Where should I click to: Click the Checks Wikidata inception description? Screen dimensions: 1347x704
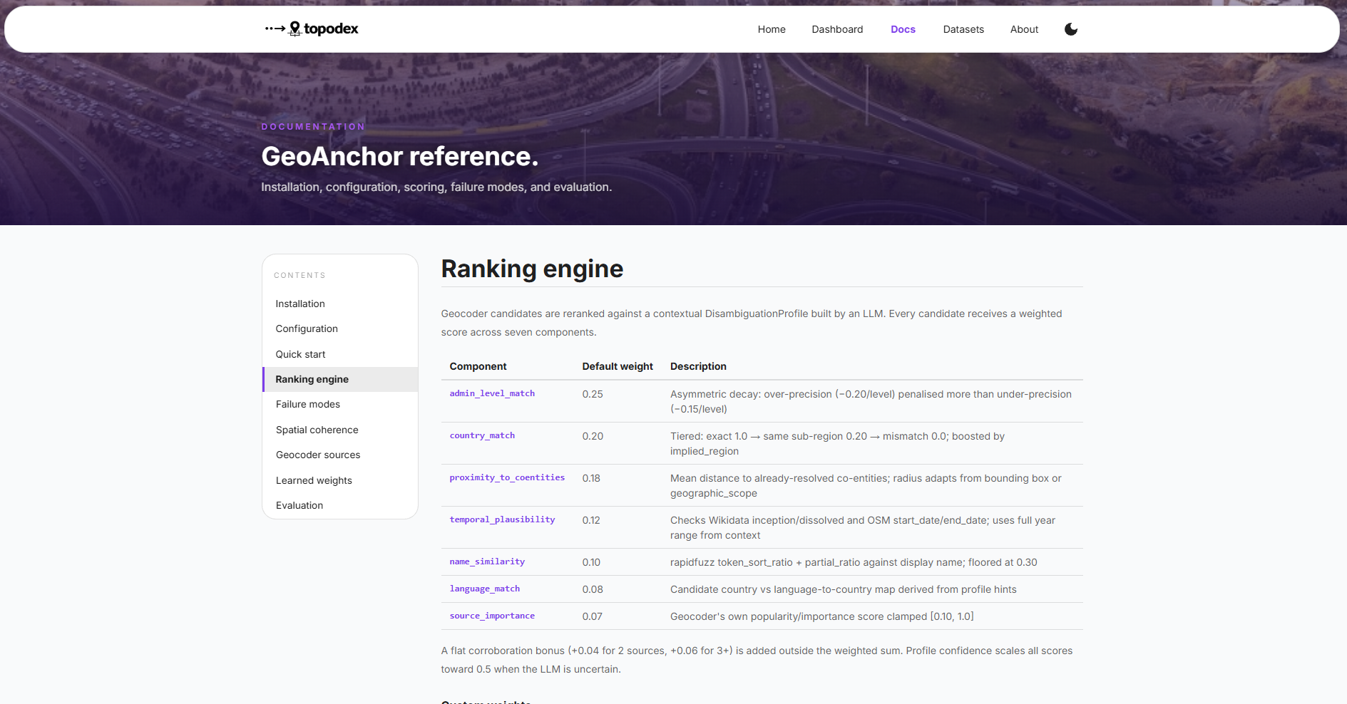[862, 527]
